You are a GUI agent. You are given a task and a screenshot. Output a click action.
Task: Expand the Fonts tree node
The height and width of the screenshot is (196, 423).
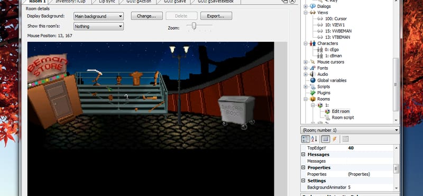[306, 68]
